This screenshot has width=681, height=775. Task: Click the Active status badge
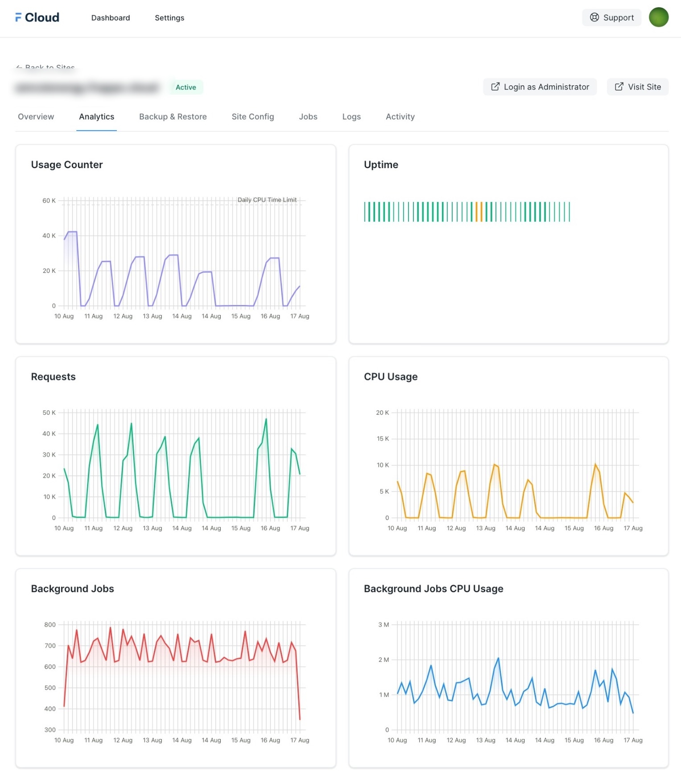pyautogui.click(x=186, y=87)
